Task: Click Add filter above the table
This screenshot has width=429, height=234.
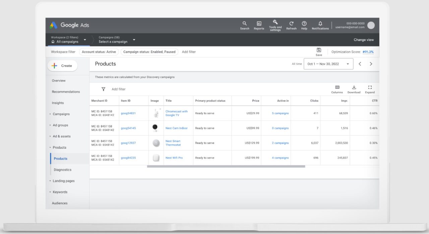Action: (x=119, y=89)
